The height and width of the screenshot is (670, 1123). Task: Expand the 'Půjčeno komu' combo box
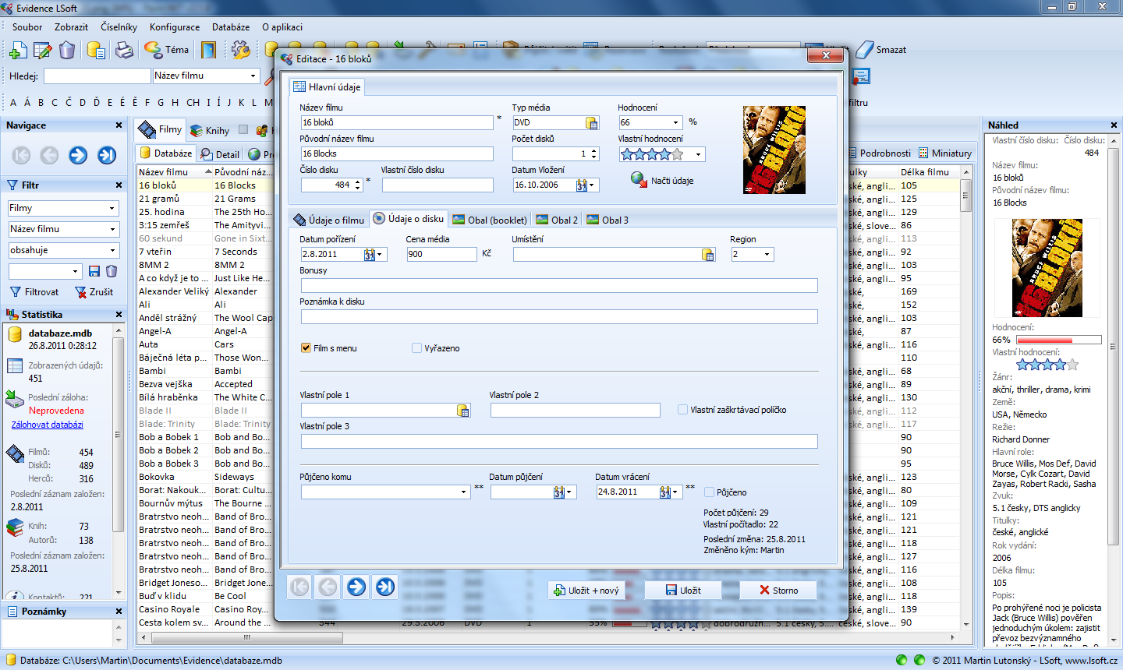(464, 492)
